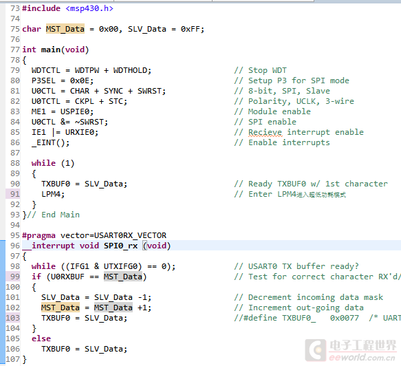
Task: Click the msp430.h include filename
Action: (x=89, y=8)
